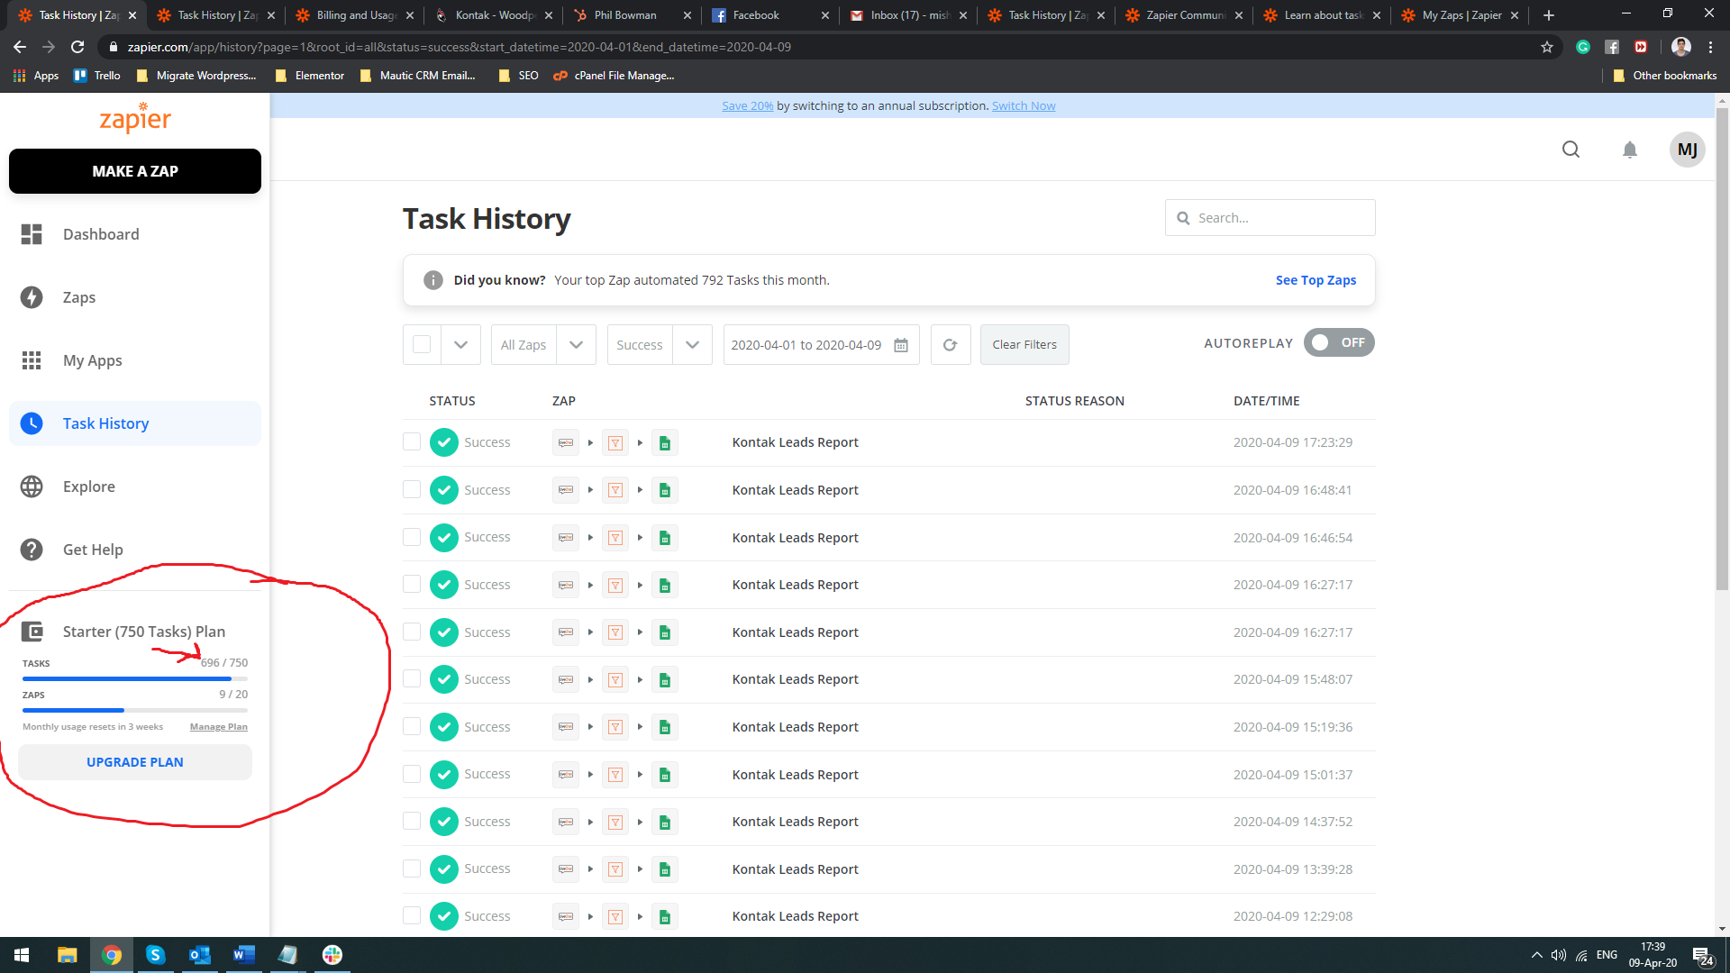Viewport: 1730px width, 973px height.
Task: Open Get Help in sidebar
Action: tap(135, 550)
